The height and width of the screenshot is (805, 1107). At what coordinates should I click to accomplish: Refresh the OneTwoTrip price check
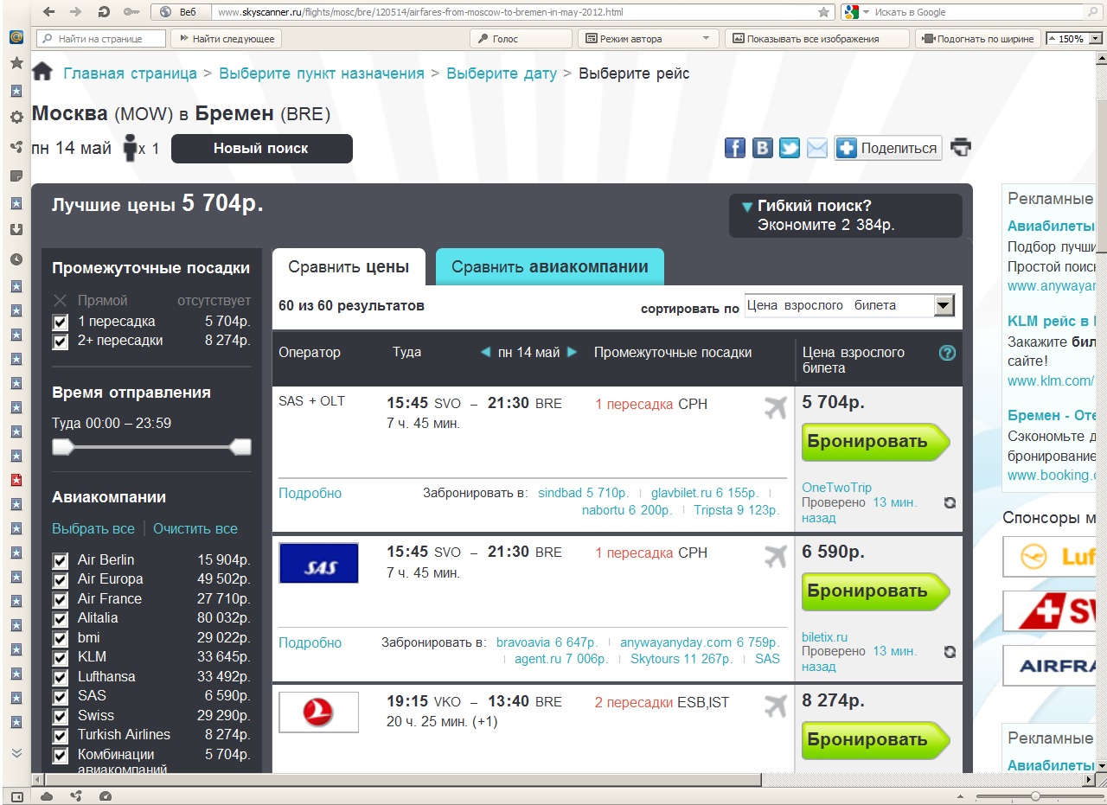coord(950,502)
